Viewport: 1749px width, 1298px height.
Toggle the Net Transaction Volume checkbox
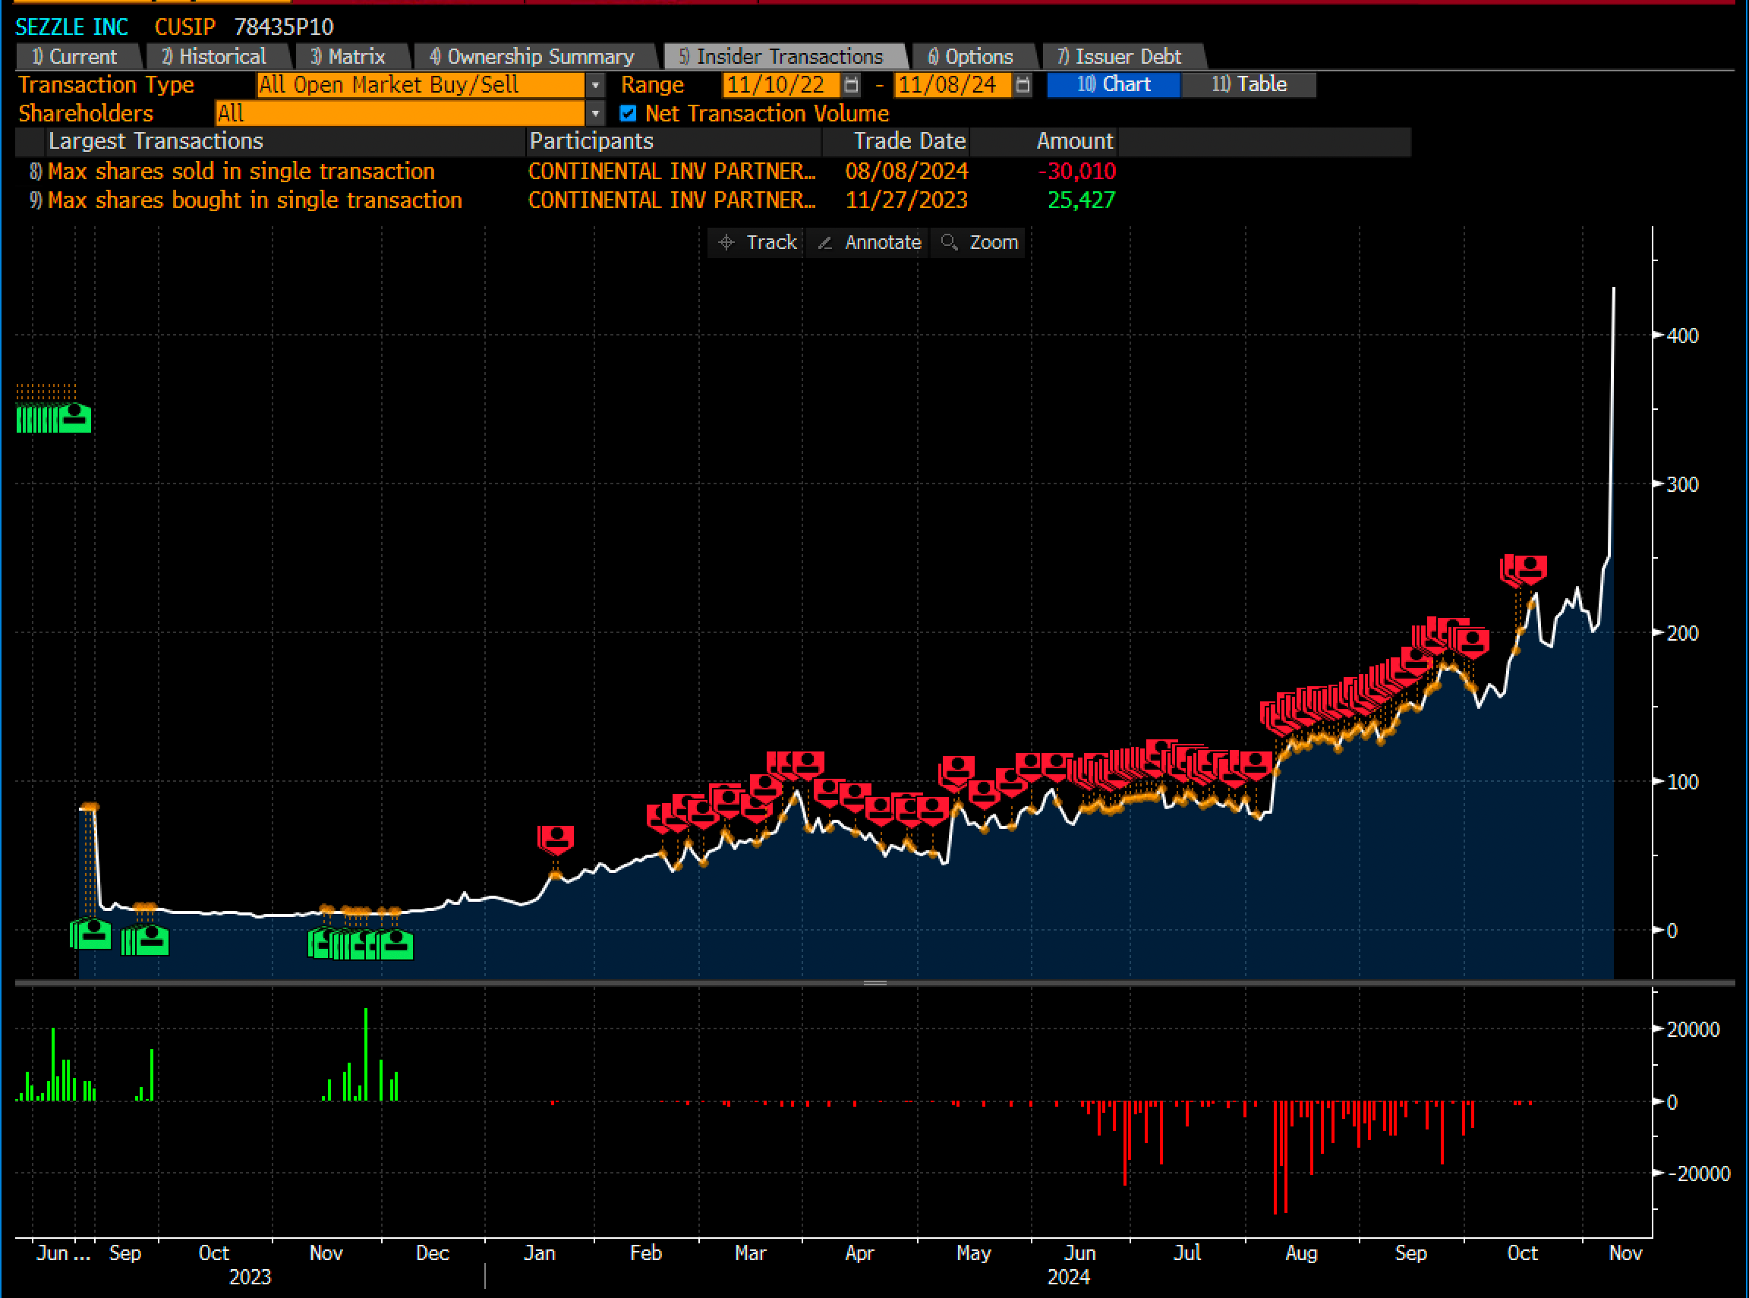tap(628, 113)
